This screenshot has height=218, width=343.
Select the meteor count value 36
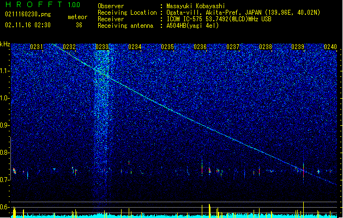[79, 25]
